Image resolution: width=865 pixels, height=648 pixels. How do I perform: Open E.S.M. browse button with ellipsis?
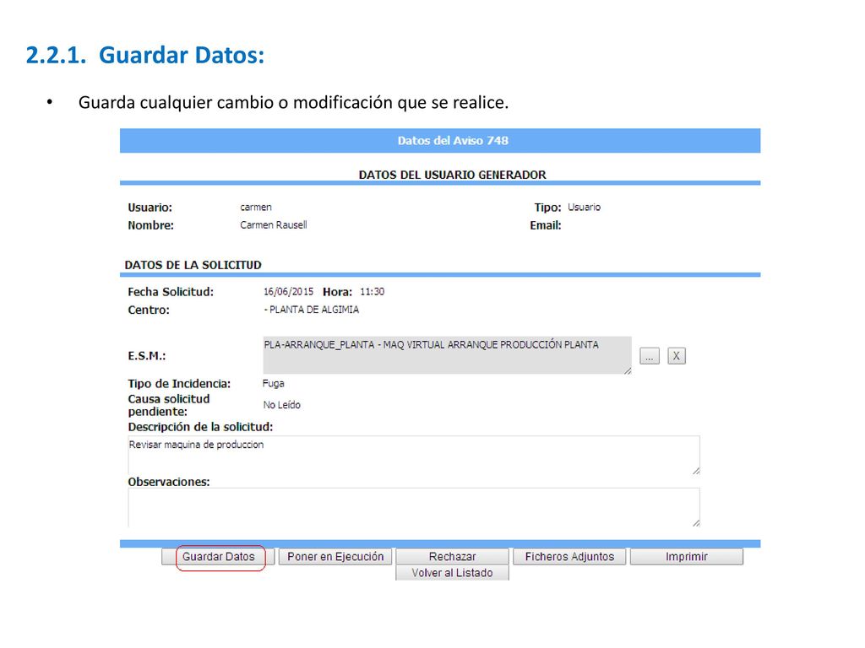click(x=650, y=356)
